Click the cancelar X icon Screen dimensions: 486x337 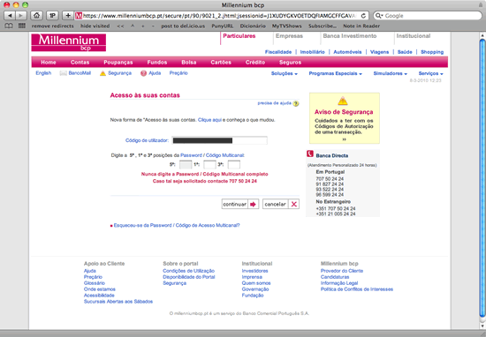coord(294,205)
